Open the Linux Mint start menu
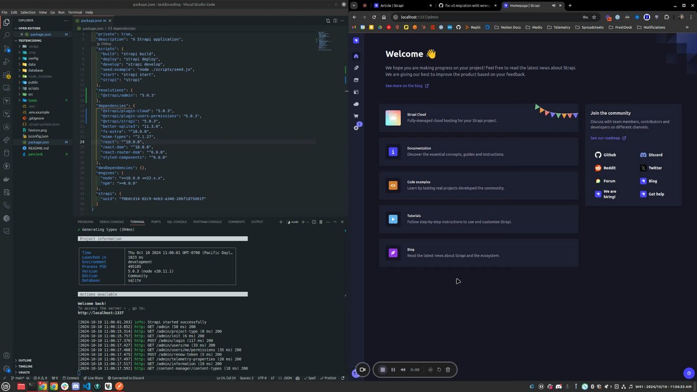The width and height of the screenshot is (697, 392). (6, 387)
